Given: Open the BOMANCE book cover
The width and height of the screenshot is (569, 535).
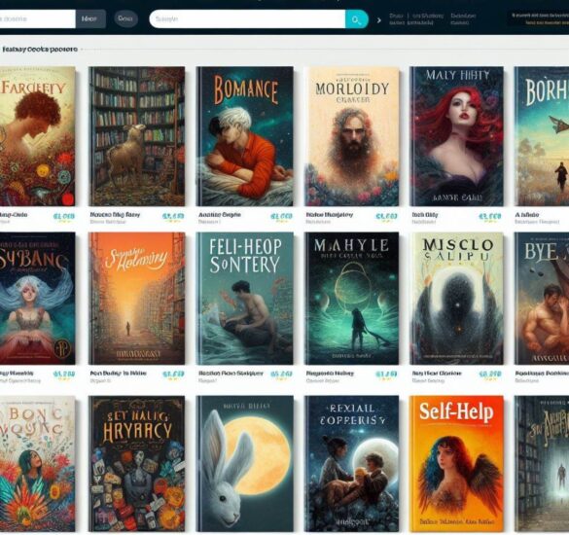Looking at the screenshot, I should point(244,136).
